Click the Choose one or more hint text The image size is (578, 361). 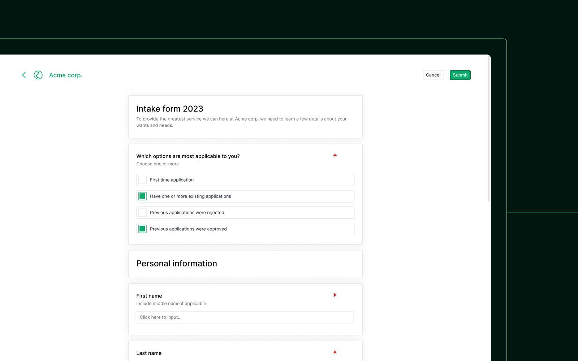158,164
